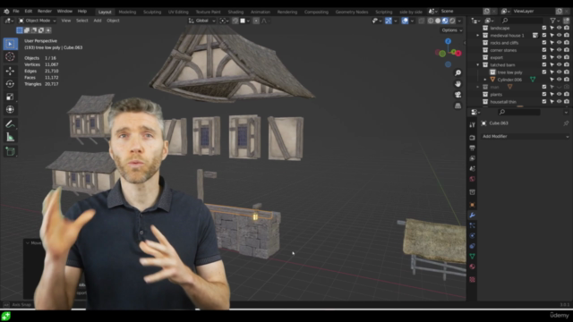573x322 pixels.
Task: Select the Measure tool
Action: tap(10, 137)
